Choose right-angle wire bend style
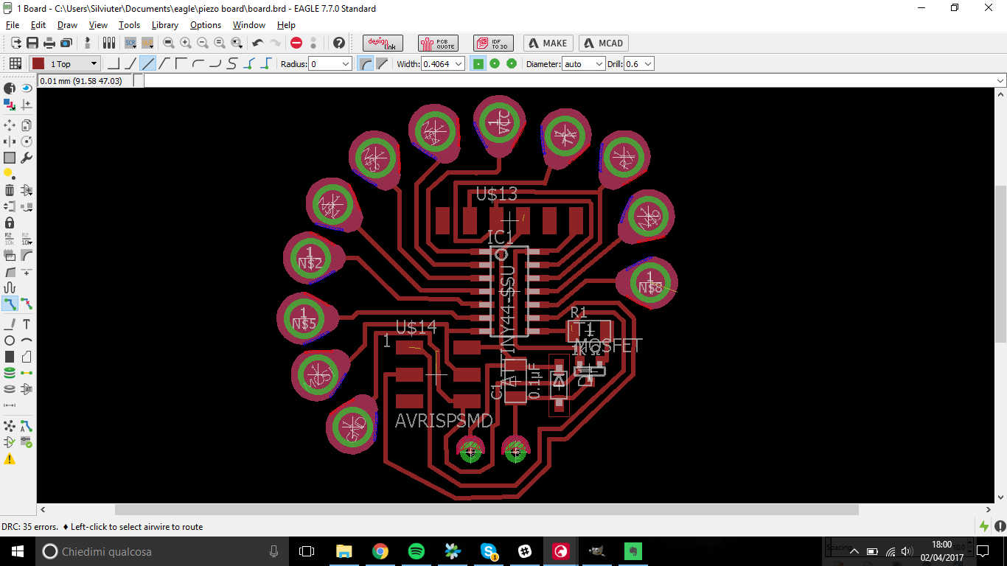 click(x=114, y=64)
